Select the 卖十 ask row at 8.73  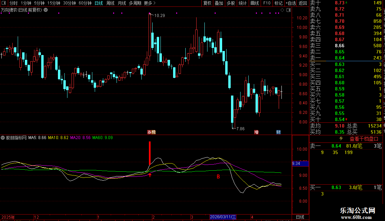(346, 3)
